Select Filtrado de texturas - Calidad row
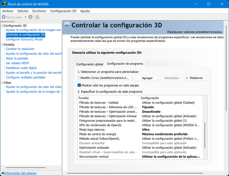Screen dimensions: 229x176 point(140,103)
